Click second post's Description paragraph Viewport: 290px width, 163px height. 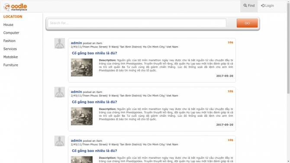166,114
